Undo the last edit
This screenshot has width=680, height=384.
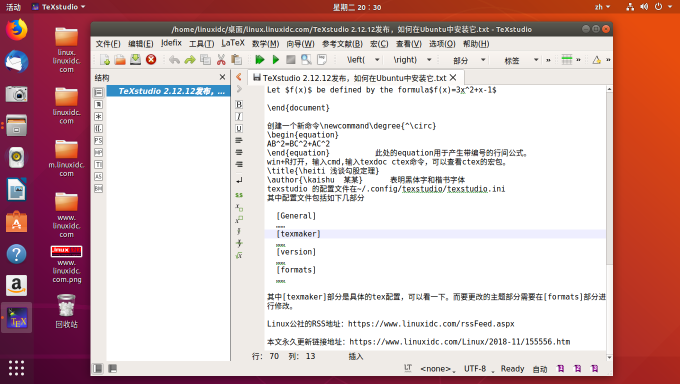[174, 60]
